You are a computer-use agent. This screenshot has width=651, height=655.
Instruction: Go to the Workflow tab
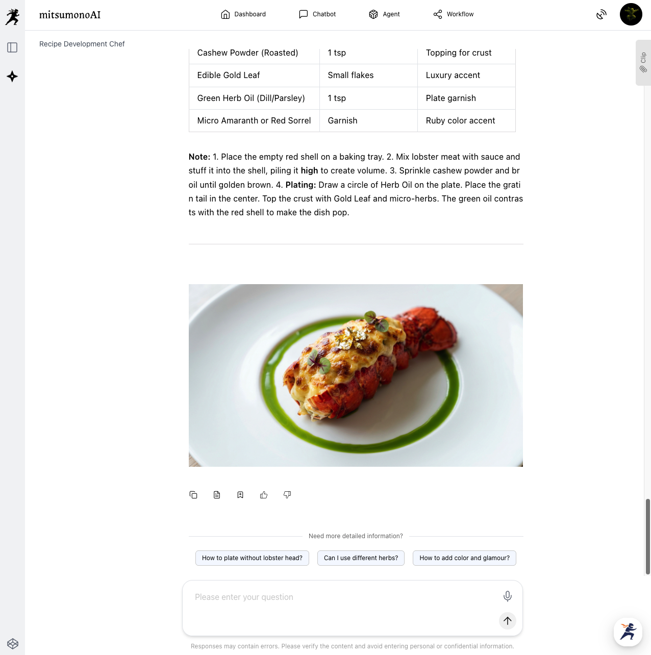click(x=454, y=14)
